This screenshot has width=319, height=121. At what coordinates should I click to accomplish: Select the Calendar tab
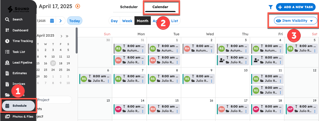coord(160,7)
